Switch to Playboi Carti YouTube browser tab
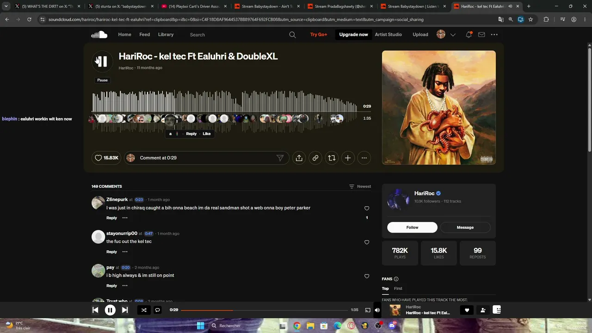Image resolution: width=592 pixels, height=333 pixels. pyautogui.click(x=194, y=6)
